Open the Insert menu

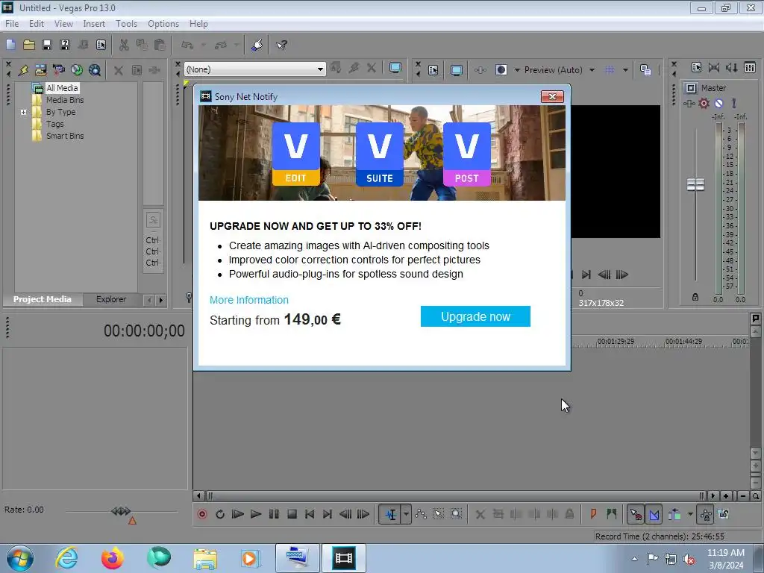tap(94, 23)
